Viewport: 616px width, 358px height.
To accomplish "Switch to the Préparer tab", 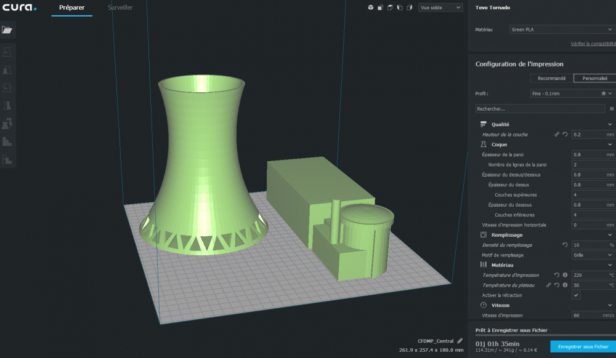I will pos(72,8).
